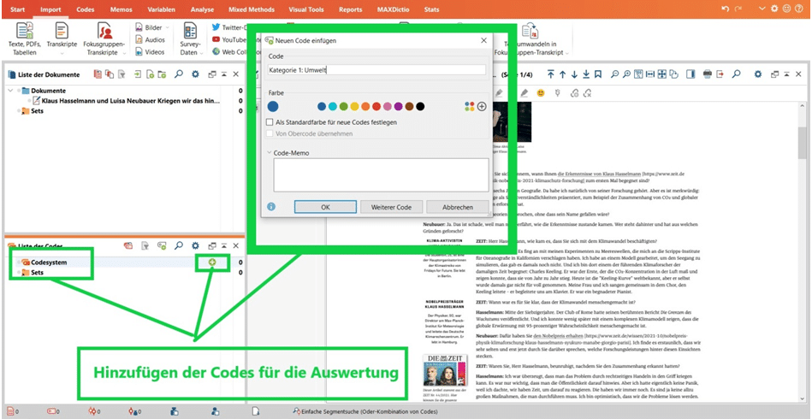Open the MAXDictio tab

point(394,9)
